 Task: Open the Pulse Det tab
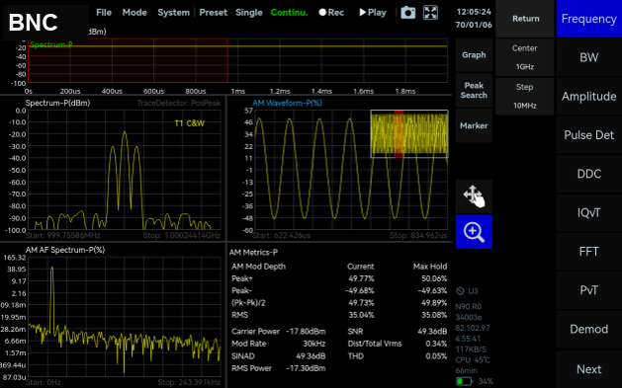589,135
